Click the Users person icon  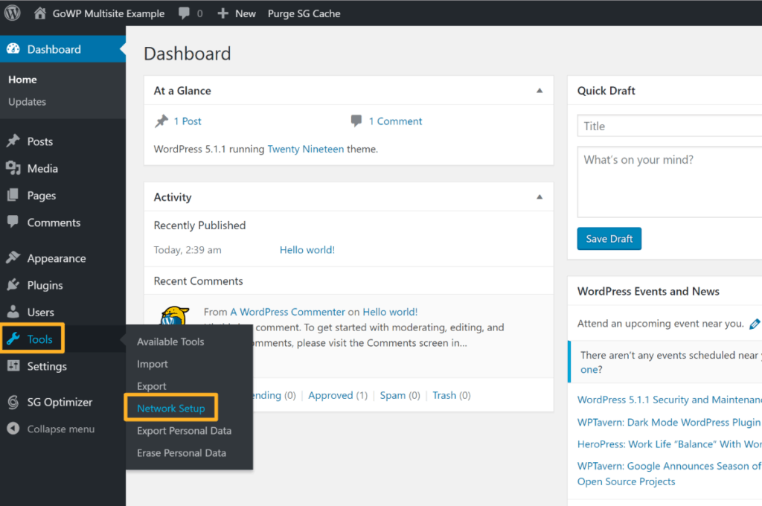point(13,312)
